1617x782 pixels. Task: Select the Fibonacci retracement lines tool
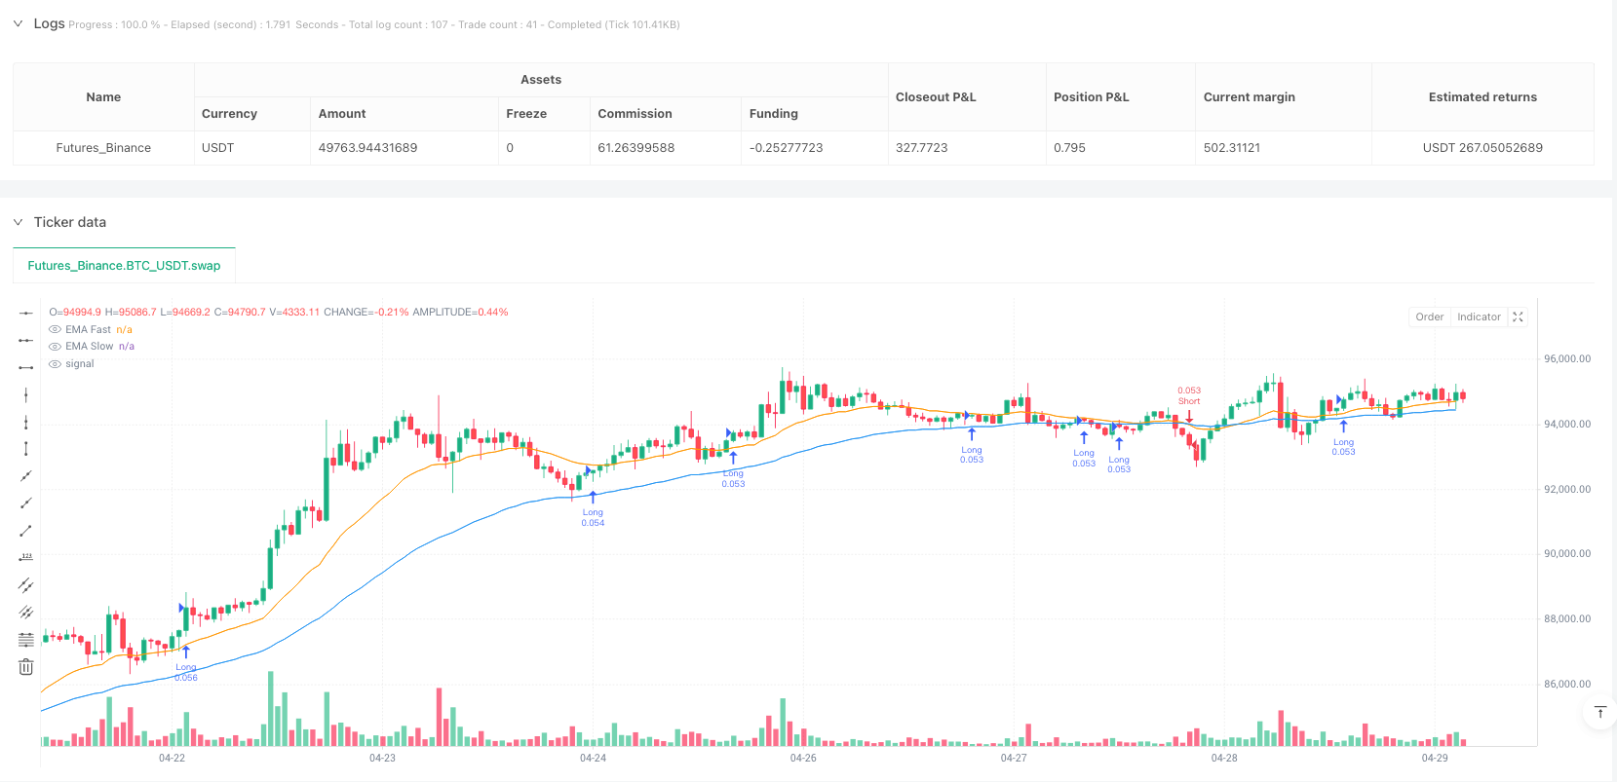point(26,640)
